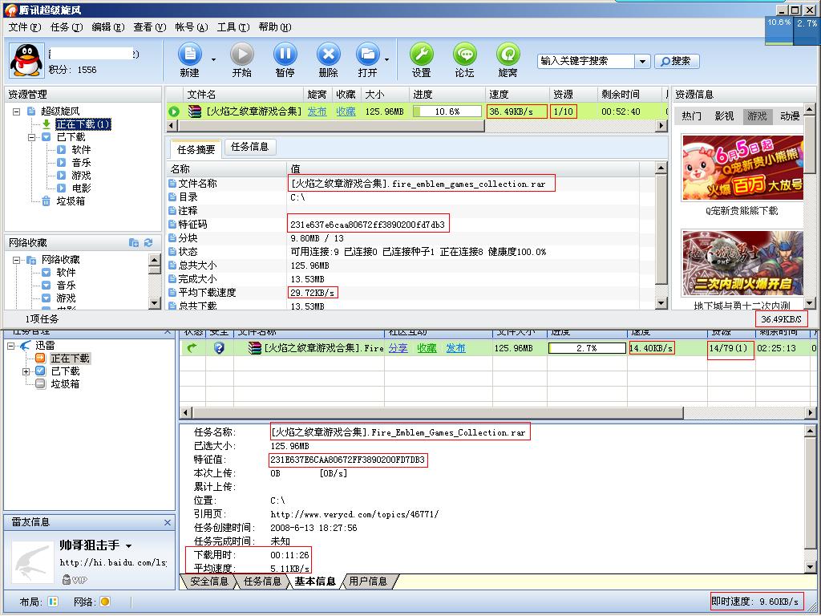Select the 动漫 resource tab
The image size is (821, 616).
click(x=790, y=115)
